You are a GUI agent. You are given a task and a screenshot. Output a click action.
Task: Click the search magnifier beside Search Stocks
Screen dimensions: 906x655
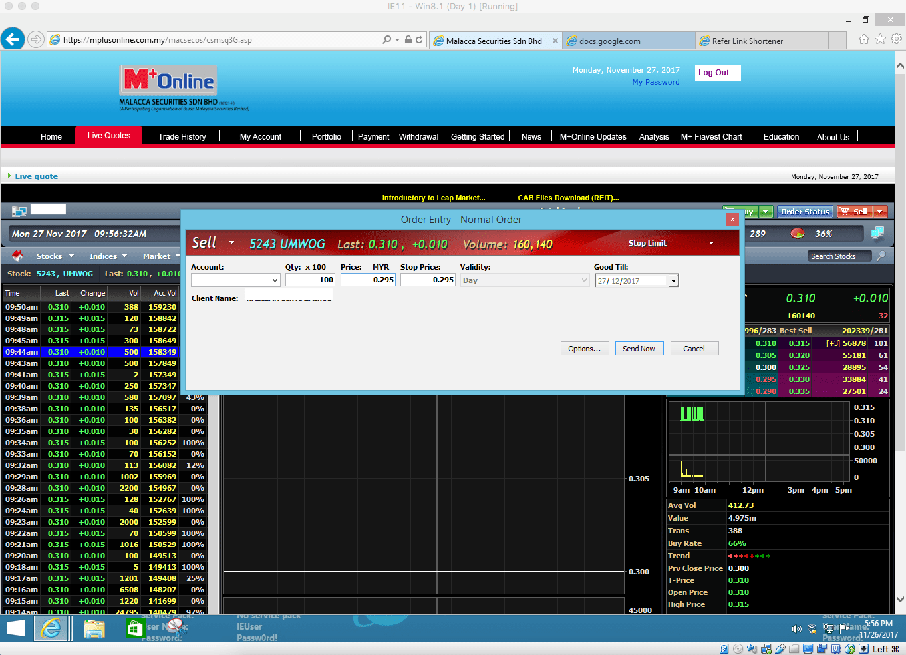pyautogui.click(x=881, y=256)
